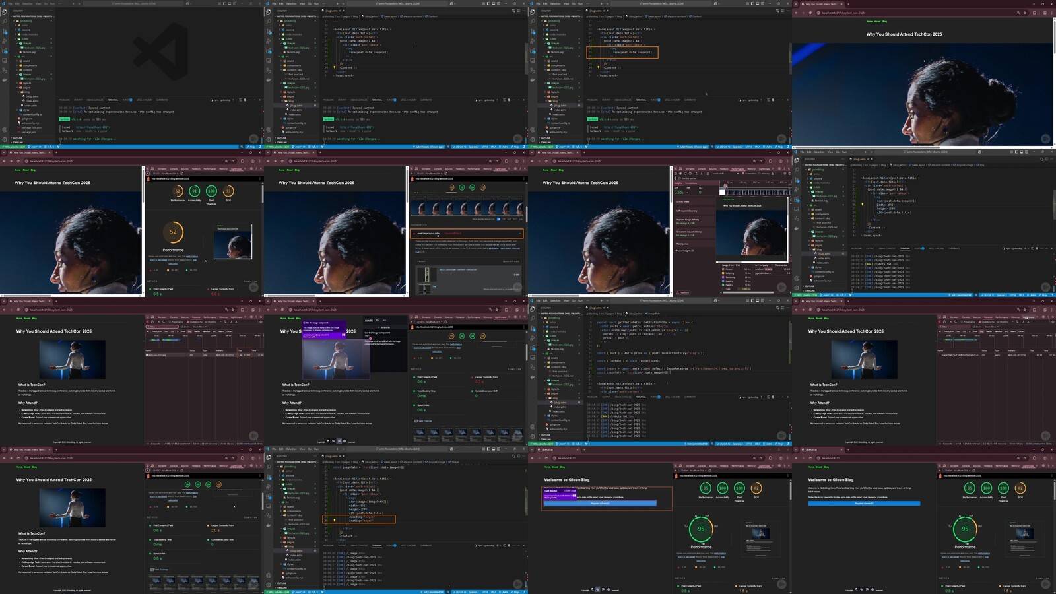Open Manage gear icon in empty-editor VS Code frame
Viewport: 1056px width, 594px height.
click(5, 139)
